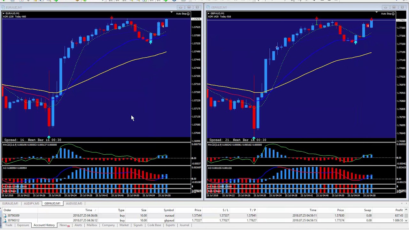The height and width of the screenshot is (230, 409).
Task: Expand one-click trading arrow beside GBPAUD,M1 label
Action: (209, 13)
